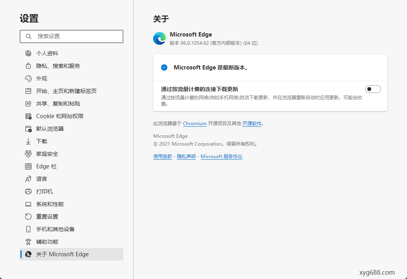Image resolution: width=407 pixels, height=279 pixels.
Task: Click the Microsoft Edge logo in 关于 section
Action: click(159, 38)
